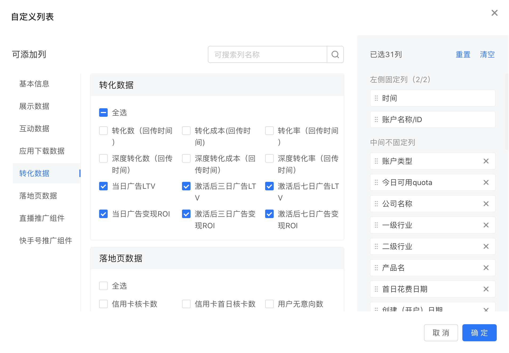This screenshot has width=509, height=353.
Task: Open 基本信息 category
Action: pyautogui.click(x=47, y=84)
